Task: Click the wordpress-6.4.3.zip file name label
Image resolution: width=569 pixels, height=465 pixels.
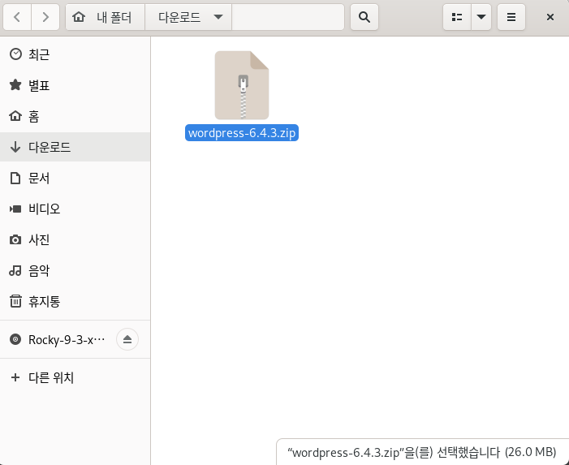Action: pos(242,133)
